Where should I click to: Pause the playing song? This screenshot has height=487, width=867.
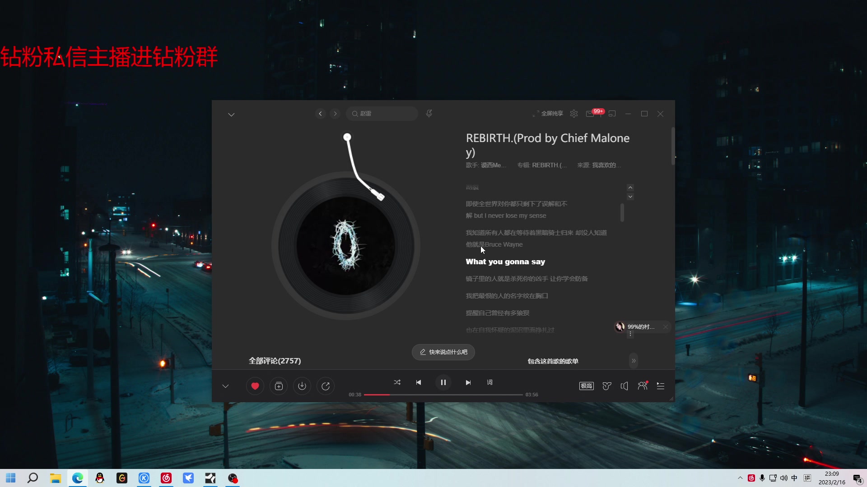pyautogui.click(x=443, y=382)
